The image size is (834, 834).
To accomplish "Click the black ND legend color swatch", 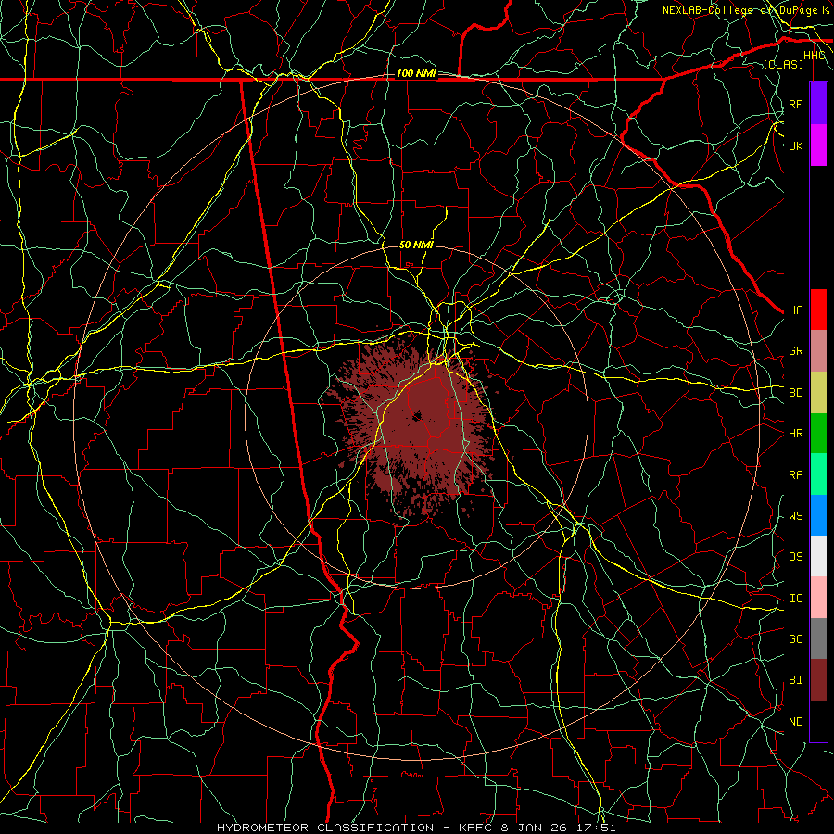I will [x=818, y=721].
